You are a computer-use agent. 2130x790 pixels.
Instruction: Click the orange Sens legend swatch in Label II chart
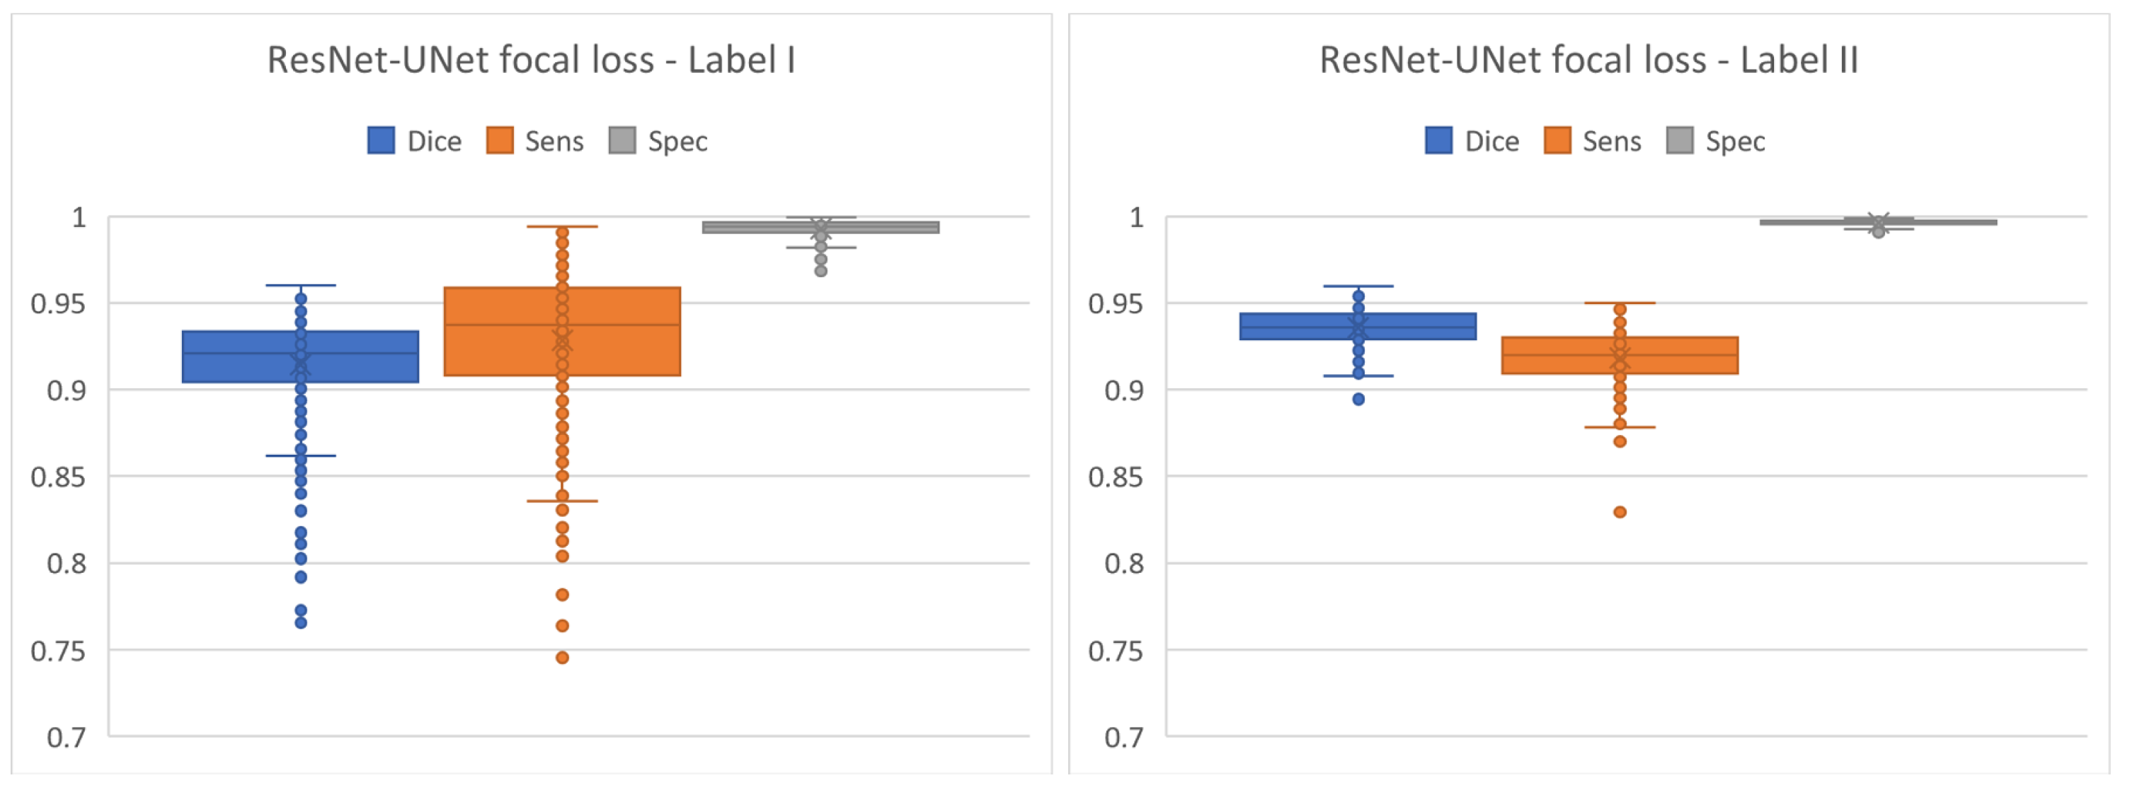tap(1557, 141)
